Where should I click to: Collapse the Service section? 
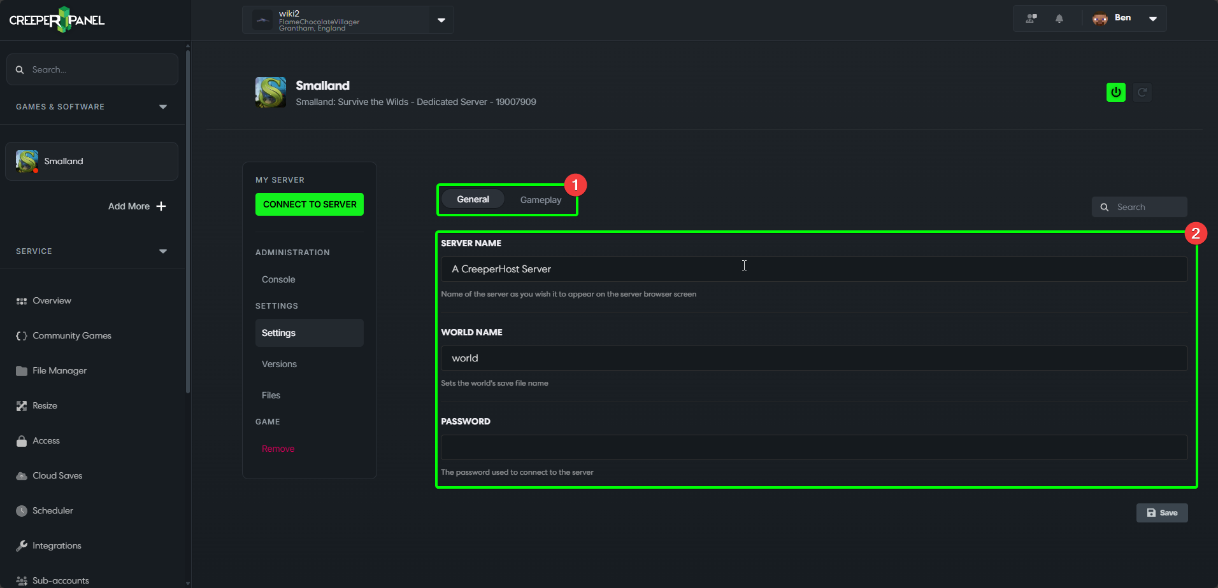click(163, 251)
